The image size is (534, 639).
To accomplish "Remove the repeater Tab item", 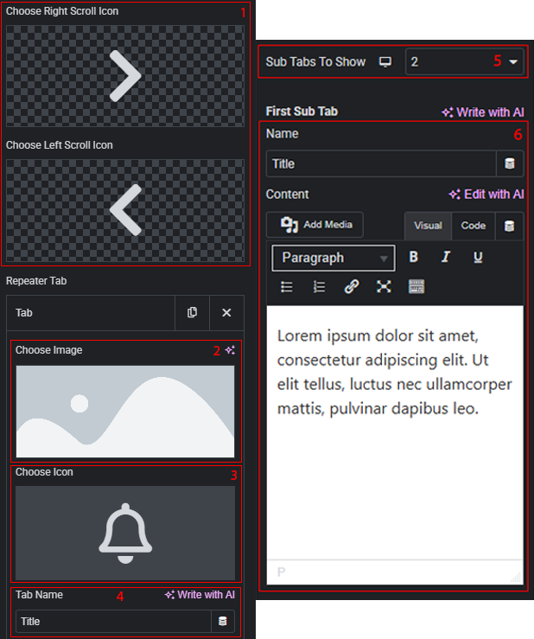I will [226, 312].
